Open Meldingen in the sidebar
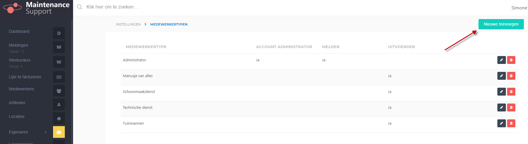The image size is (528, 144). tap(19, 45)
